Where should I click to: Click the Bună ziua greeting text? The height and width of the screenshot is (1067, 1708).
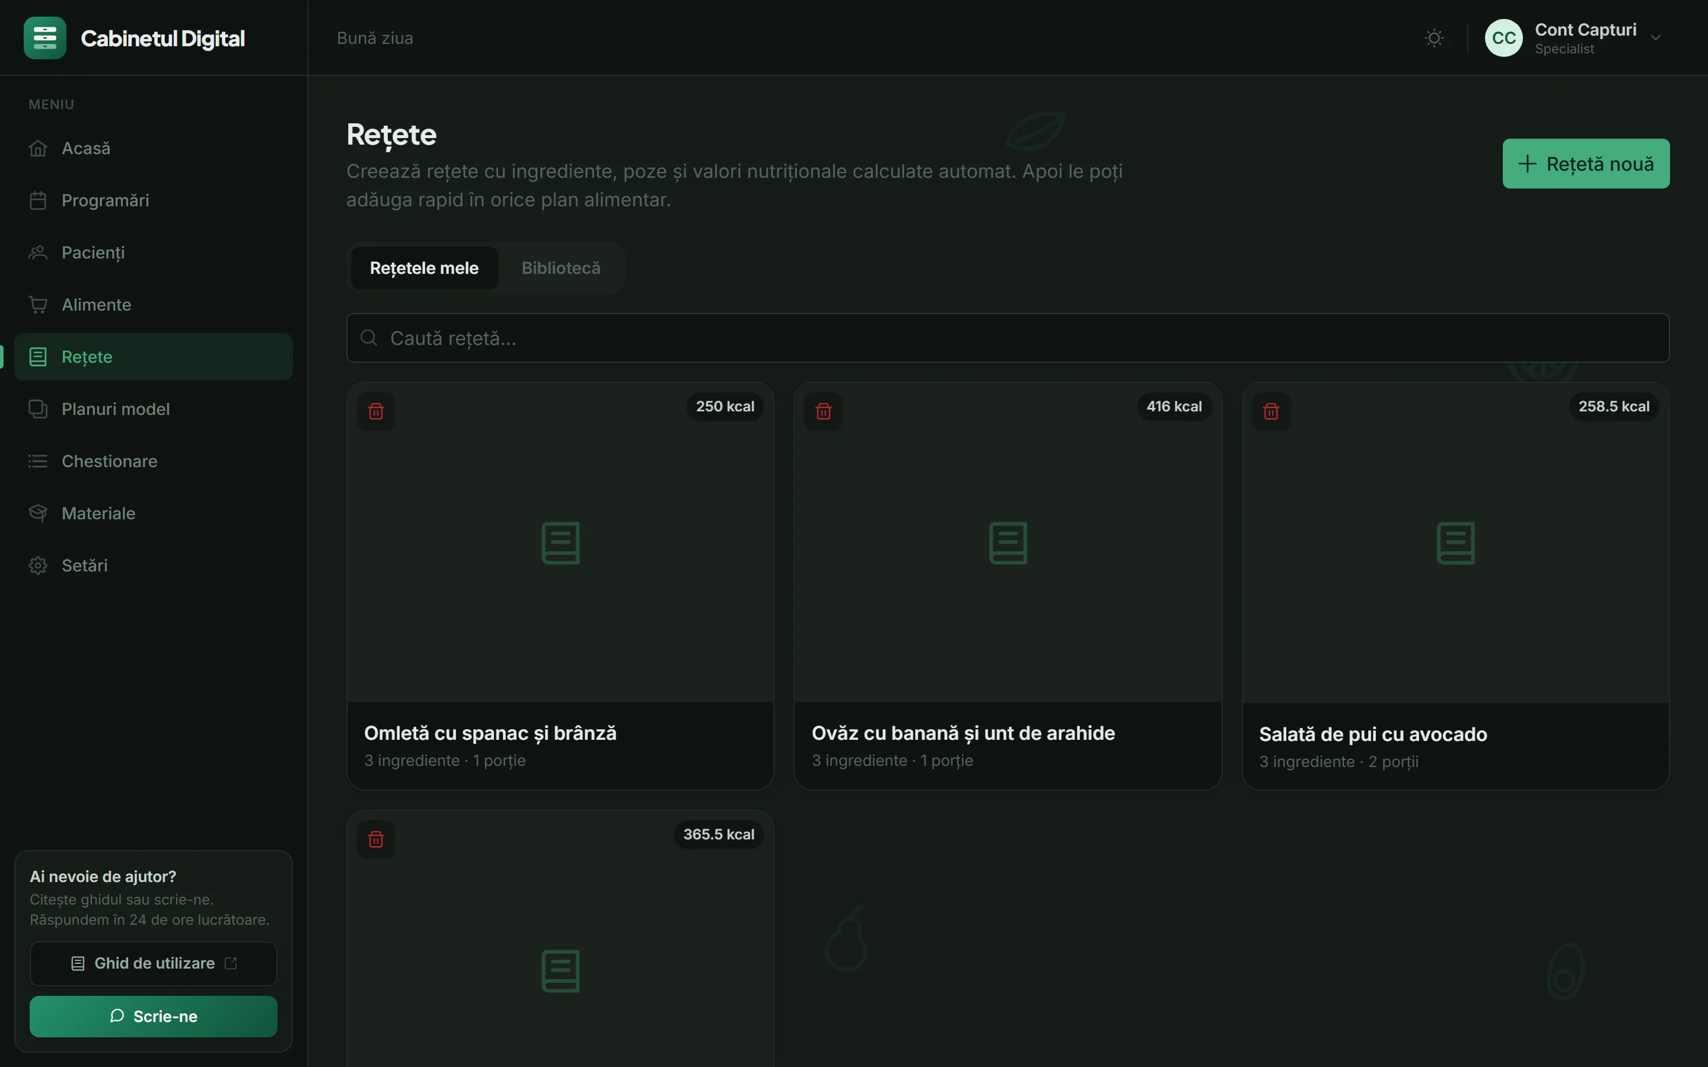375,38
